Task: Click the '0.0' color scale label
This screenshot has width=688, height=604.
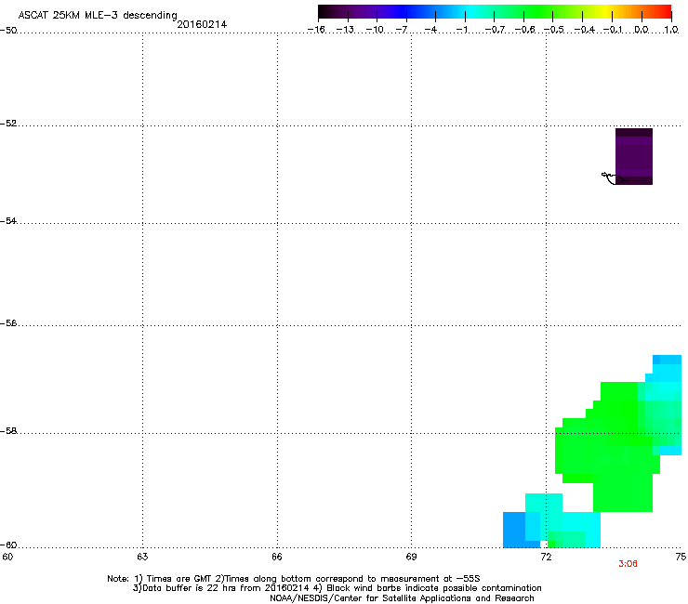Action: tap(642, 30)
